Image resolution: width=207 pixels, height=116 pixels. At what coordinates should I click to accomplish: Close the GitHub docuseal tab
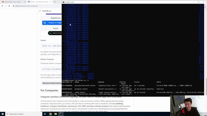[x=51, y=2]
